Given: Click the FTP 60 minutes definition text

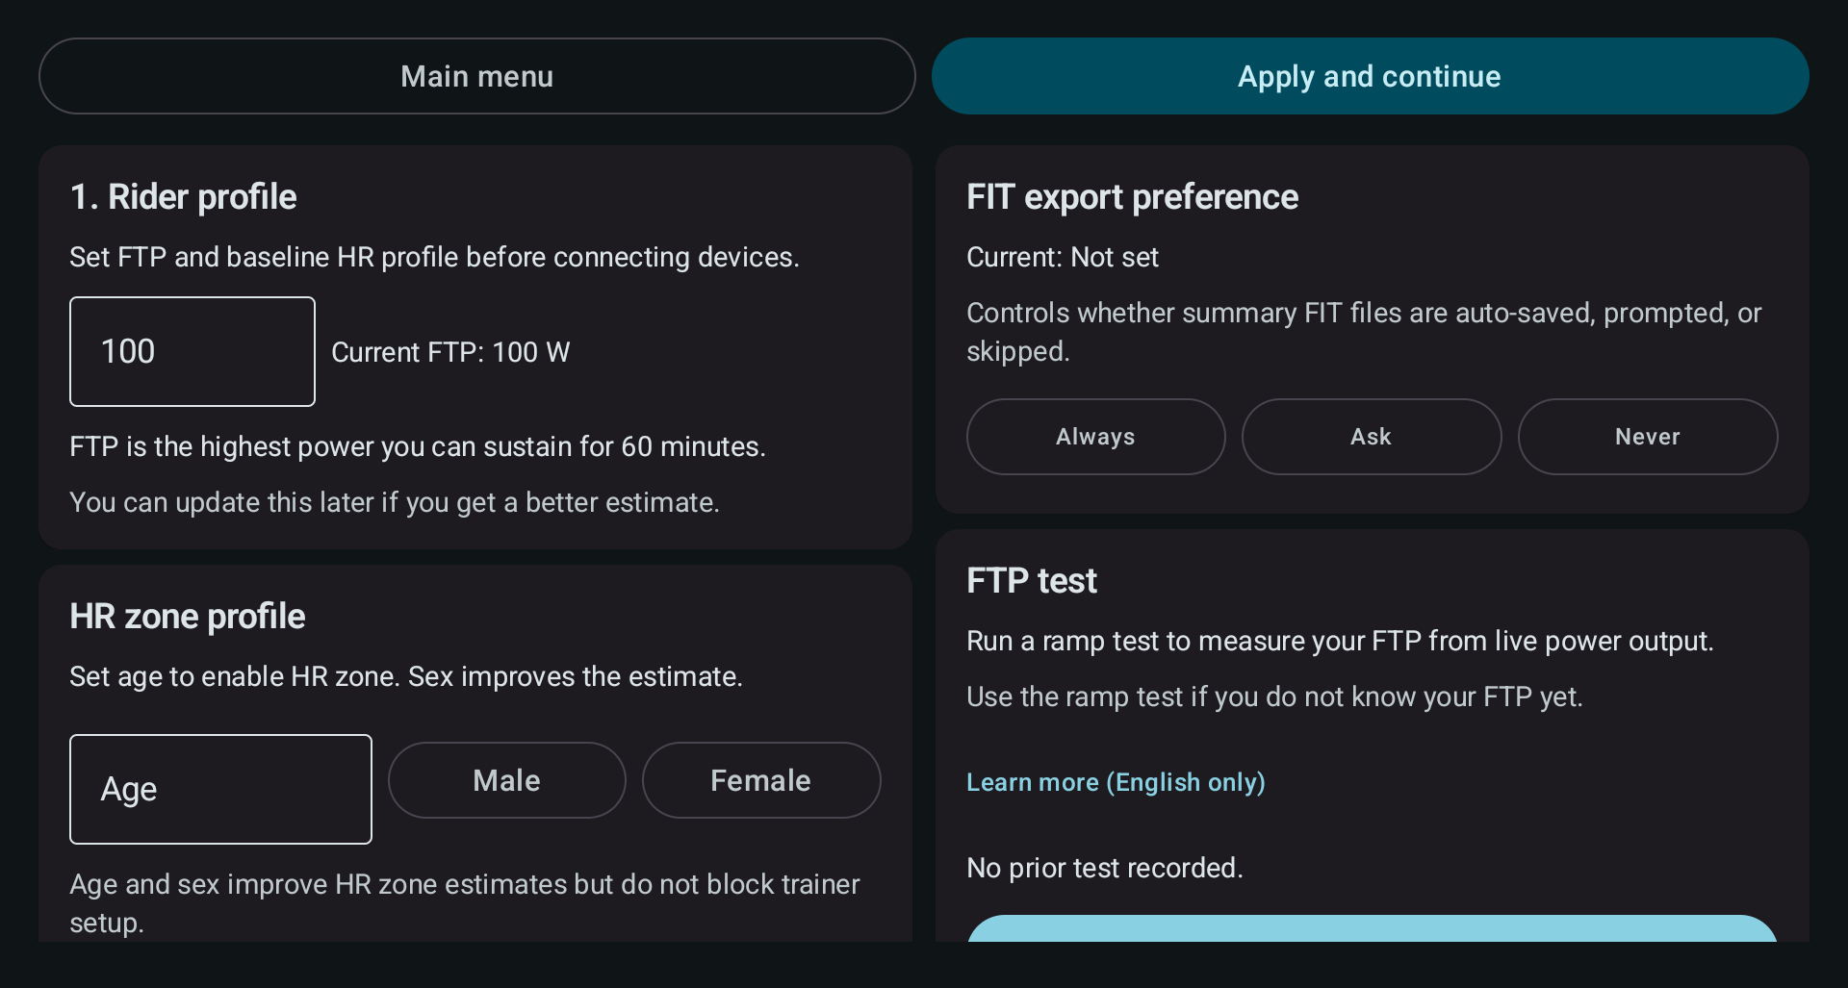Looking at the screenshot, I should click(x=418, y=446).
